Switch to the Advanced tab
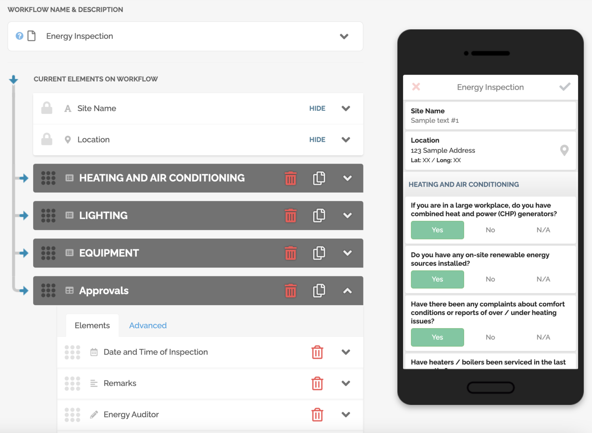The width and height of the screenshot is (592, 433). (148, 326)
